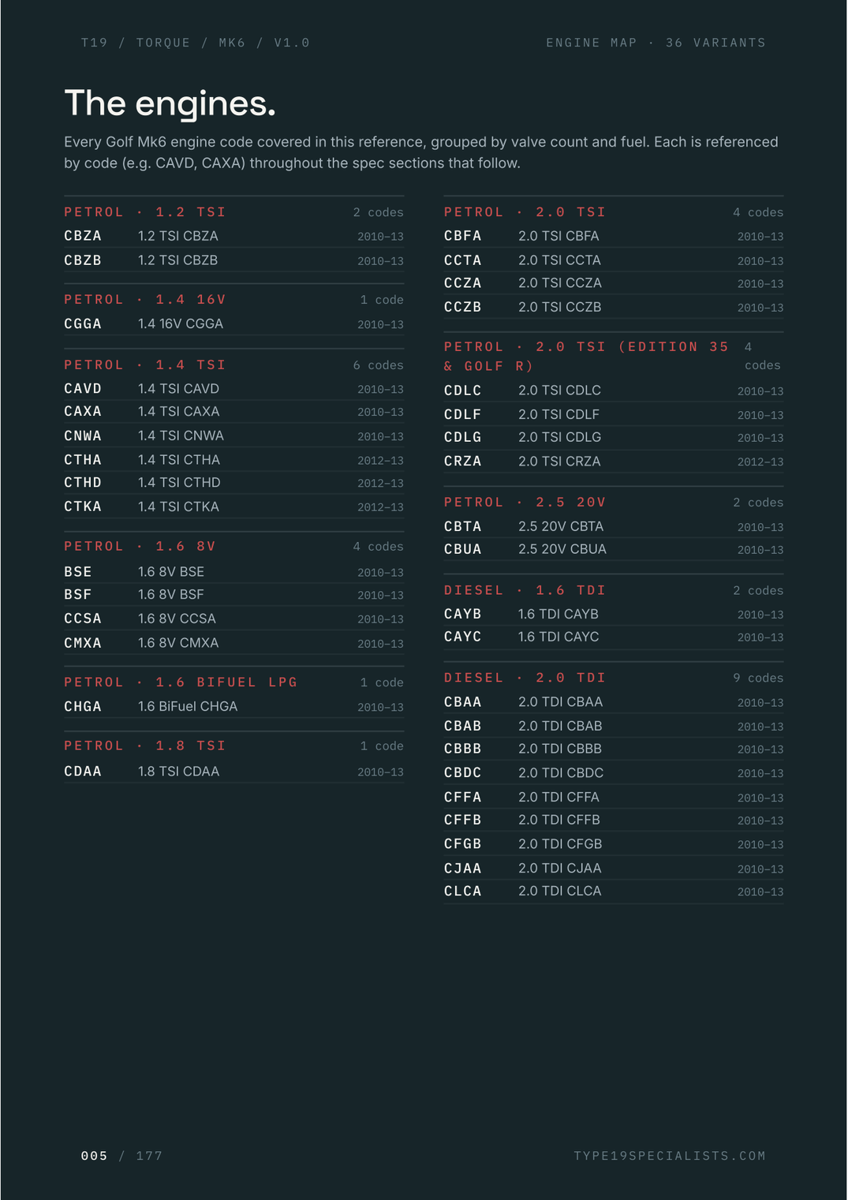Open the CLCA 2.0 TDI entry

click(x=614, y=892)
